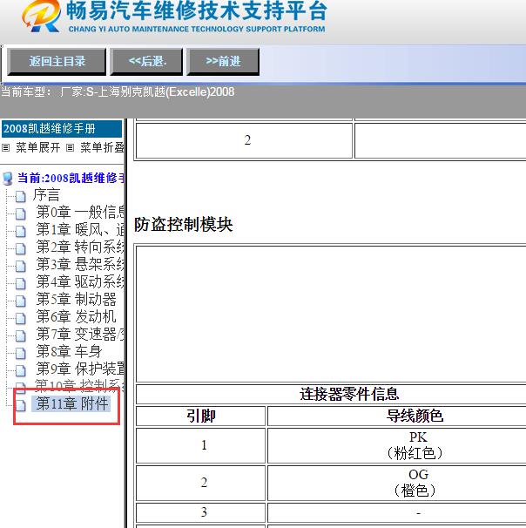
Task: Click the page icon beside 第2章
Action: pyautogui.click(x=21, y=249)
